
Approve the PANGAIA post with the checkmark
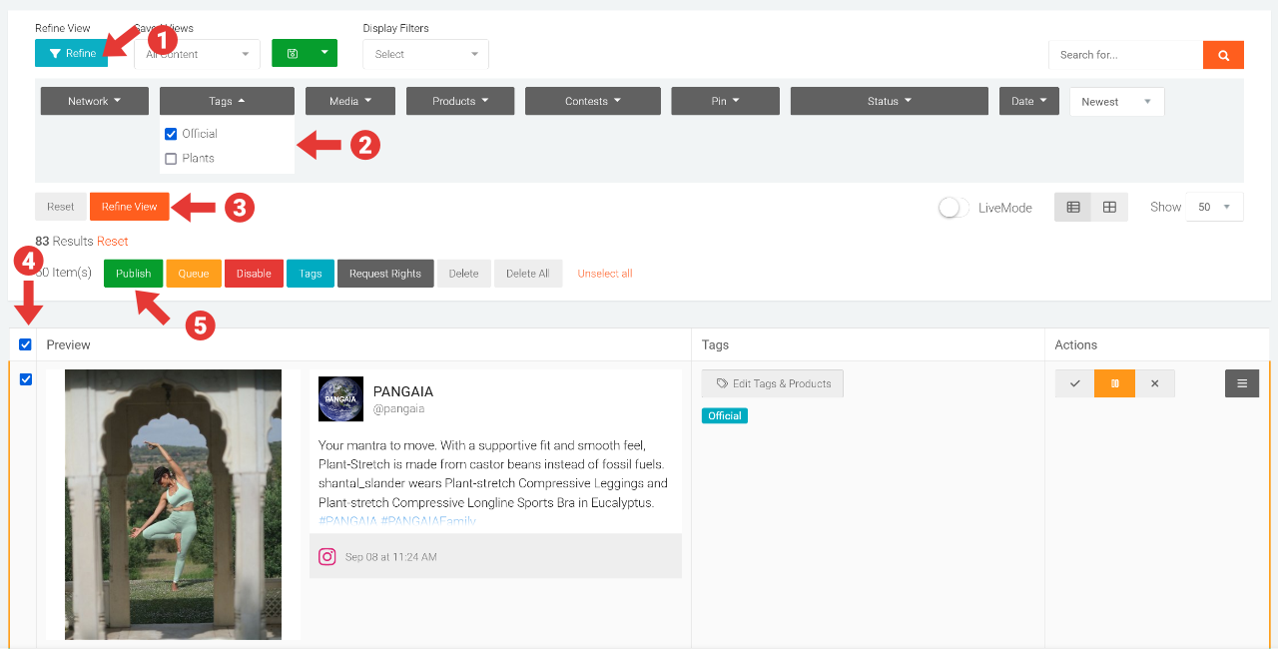tap(1073, 382)
